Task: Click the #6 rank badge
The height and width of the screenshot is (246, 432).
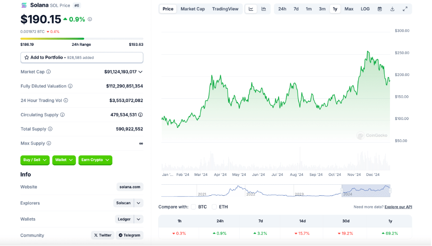Action: [76, 5]
